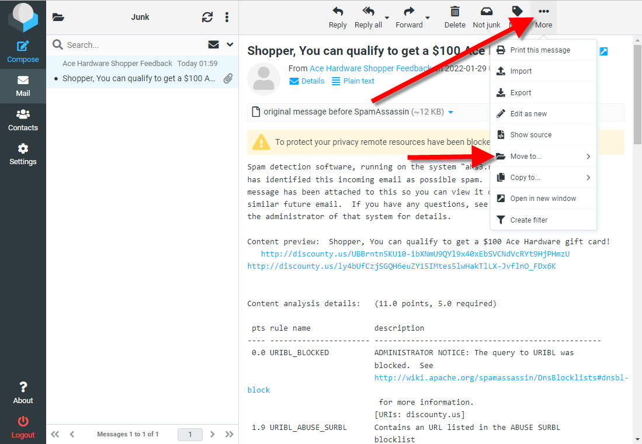Expand the search options chevron
This screenshot has width=642, height=444.
[230, 44]
